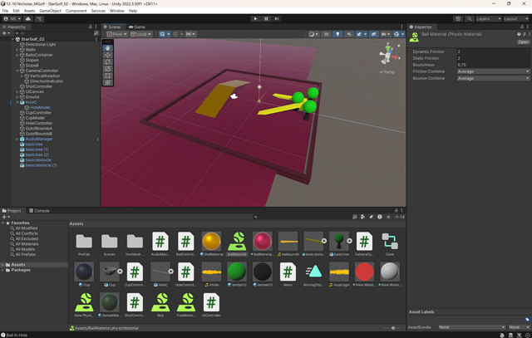This screenshot has width=532, height=338.
Task: Click the Open button in Inspector
Action: (523, 42)
